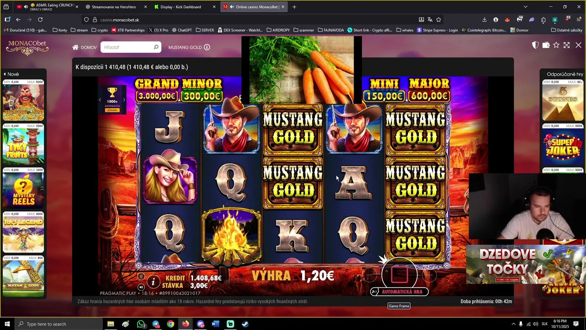
Task: Open Stripe Express - Login bookmark
Action: pos(437,30)
